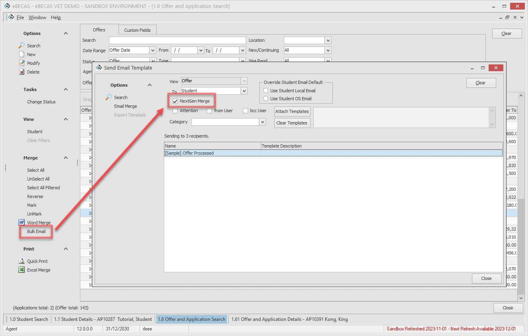Switch to the Custom Fields tab

137,30
